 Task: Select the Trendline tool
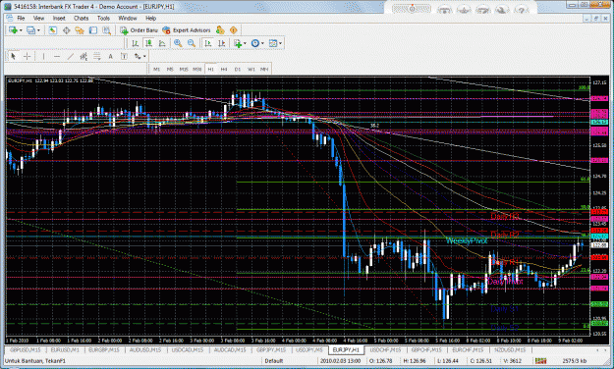pos(70,56)
